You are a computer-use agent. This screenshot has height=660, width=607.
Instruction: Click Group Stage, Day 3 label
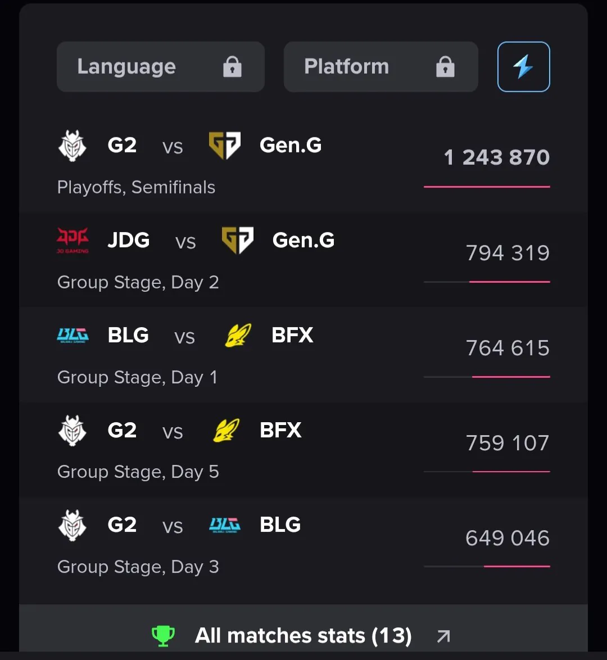pos(138,567)
